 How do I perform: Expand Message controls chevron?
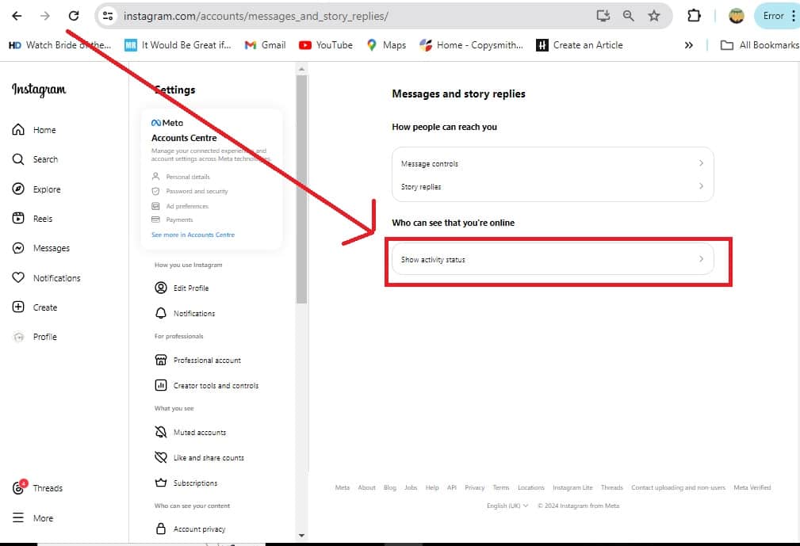pos(701,163)
